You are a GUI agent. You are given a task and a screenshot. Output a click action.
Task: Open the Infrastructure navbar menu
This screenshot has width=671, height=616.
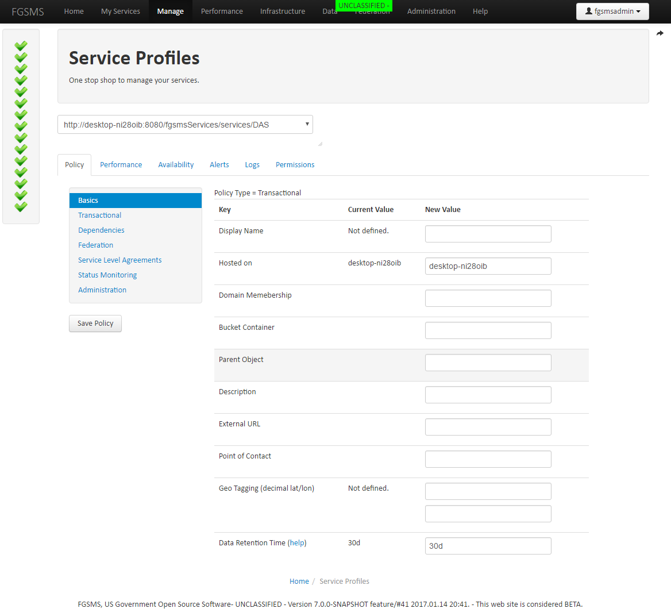click(x=283, y=11)
